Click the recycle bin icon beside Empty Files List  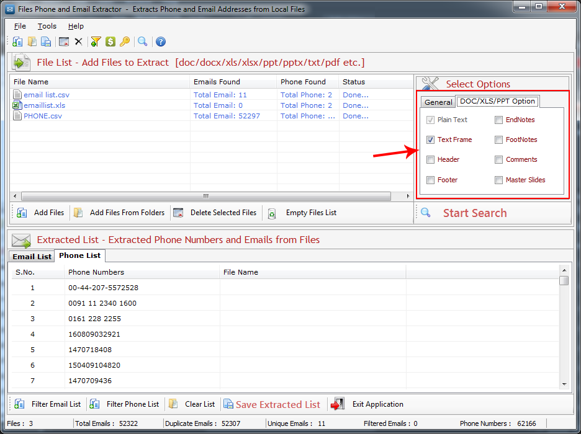point(272,213)
